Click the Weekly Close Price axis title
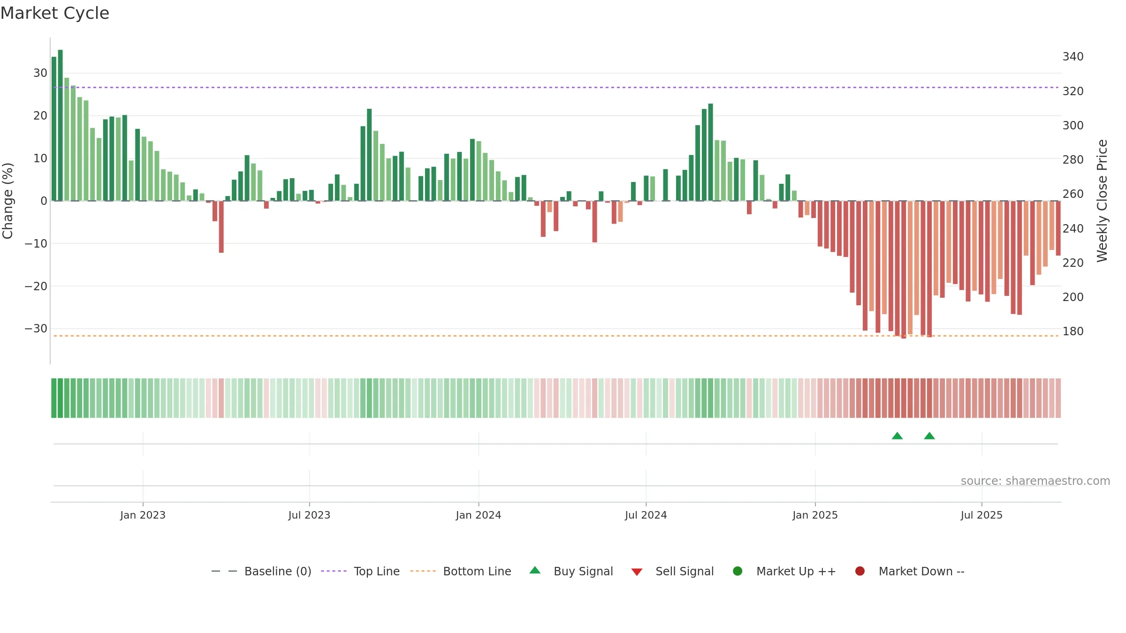The image size is (1126, 633). pyautogui.click(x=1102, y=201)
